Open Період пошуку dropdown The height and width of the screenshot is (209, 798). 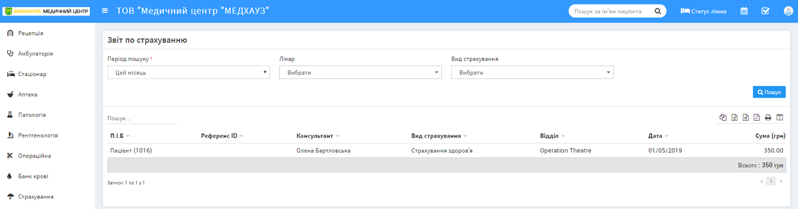[188, 73]
